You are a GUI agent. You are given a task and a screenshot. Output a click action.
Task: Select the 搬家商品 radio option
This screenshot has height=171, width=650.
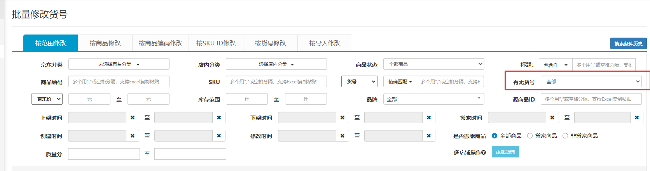coord(529,136)
